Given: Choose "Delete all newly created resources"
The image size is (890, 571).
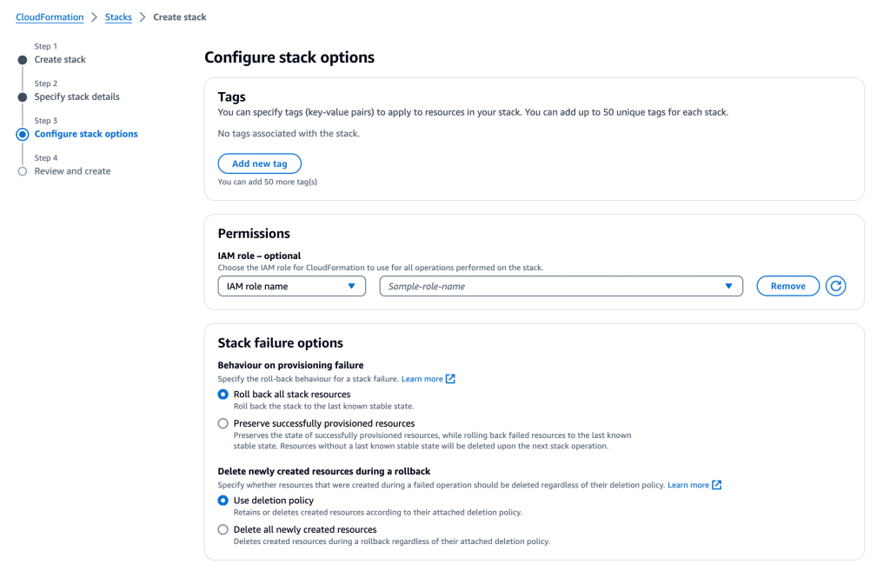Looking at the screenshot, I should click(x=222, y=528).
